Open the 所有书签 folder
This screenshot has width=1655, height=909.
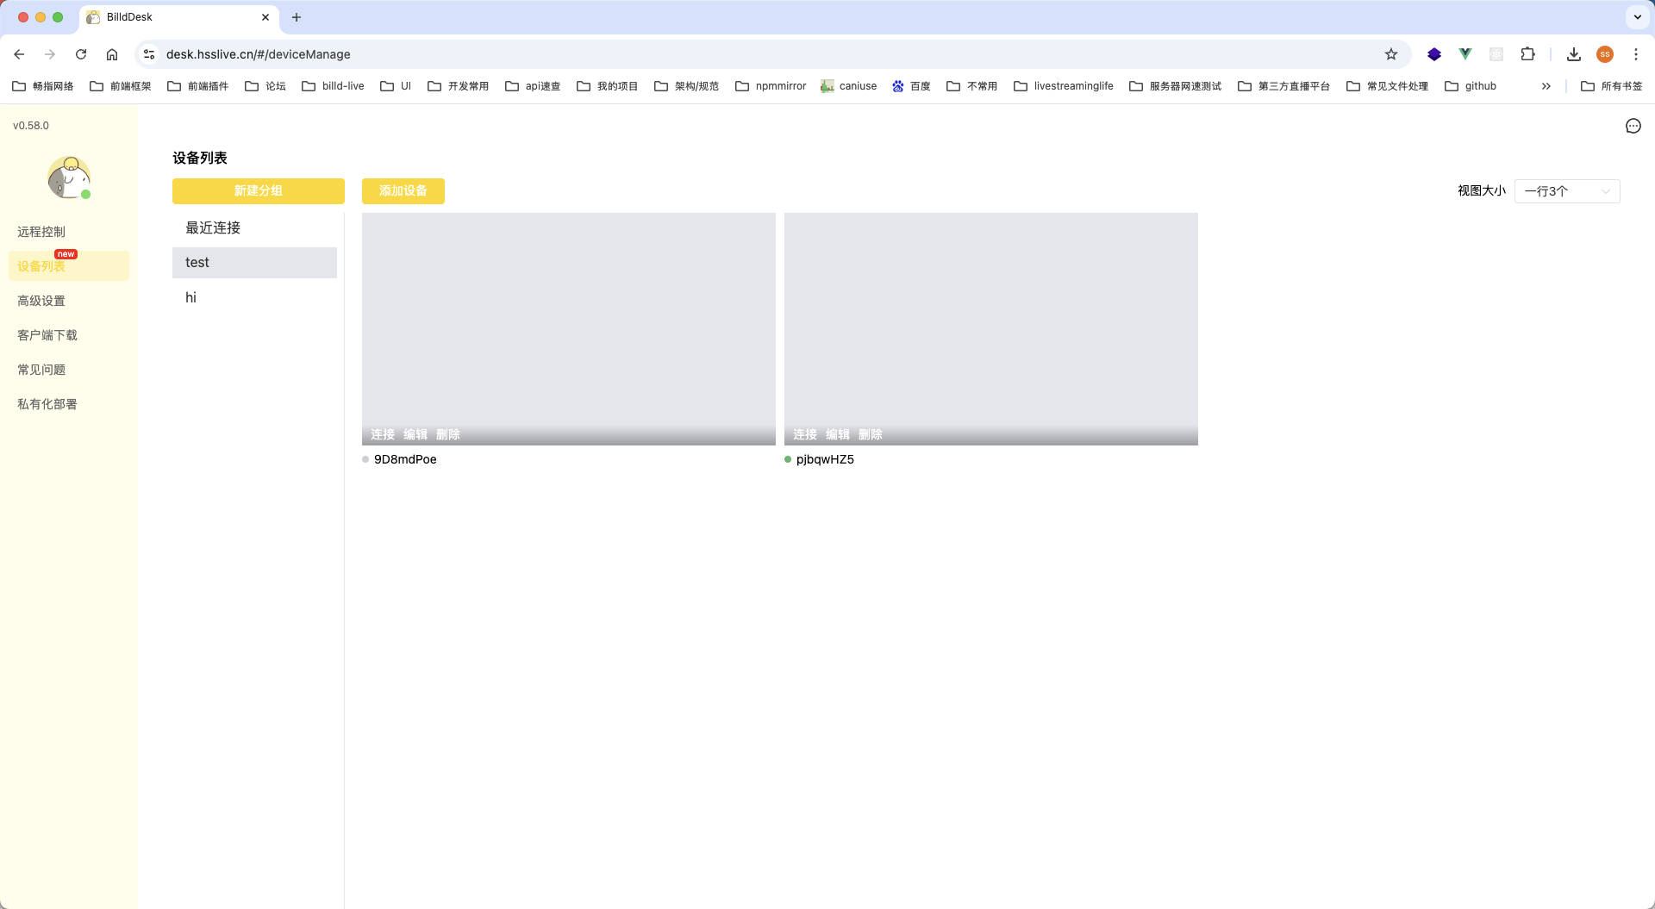click(1612, 86)
